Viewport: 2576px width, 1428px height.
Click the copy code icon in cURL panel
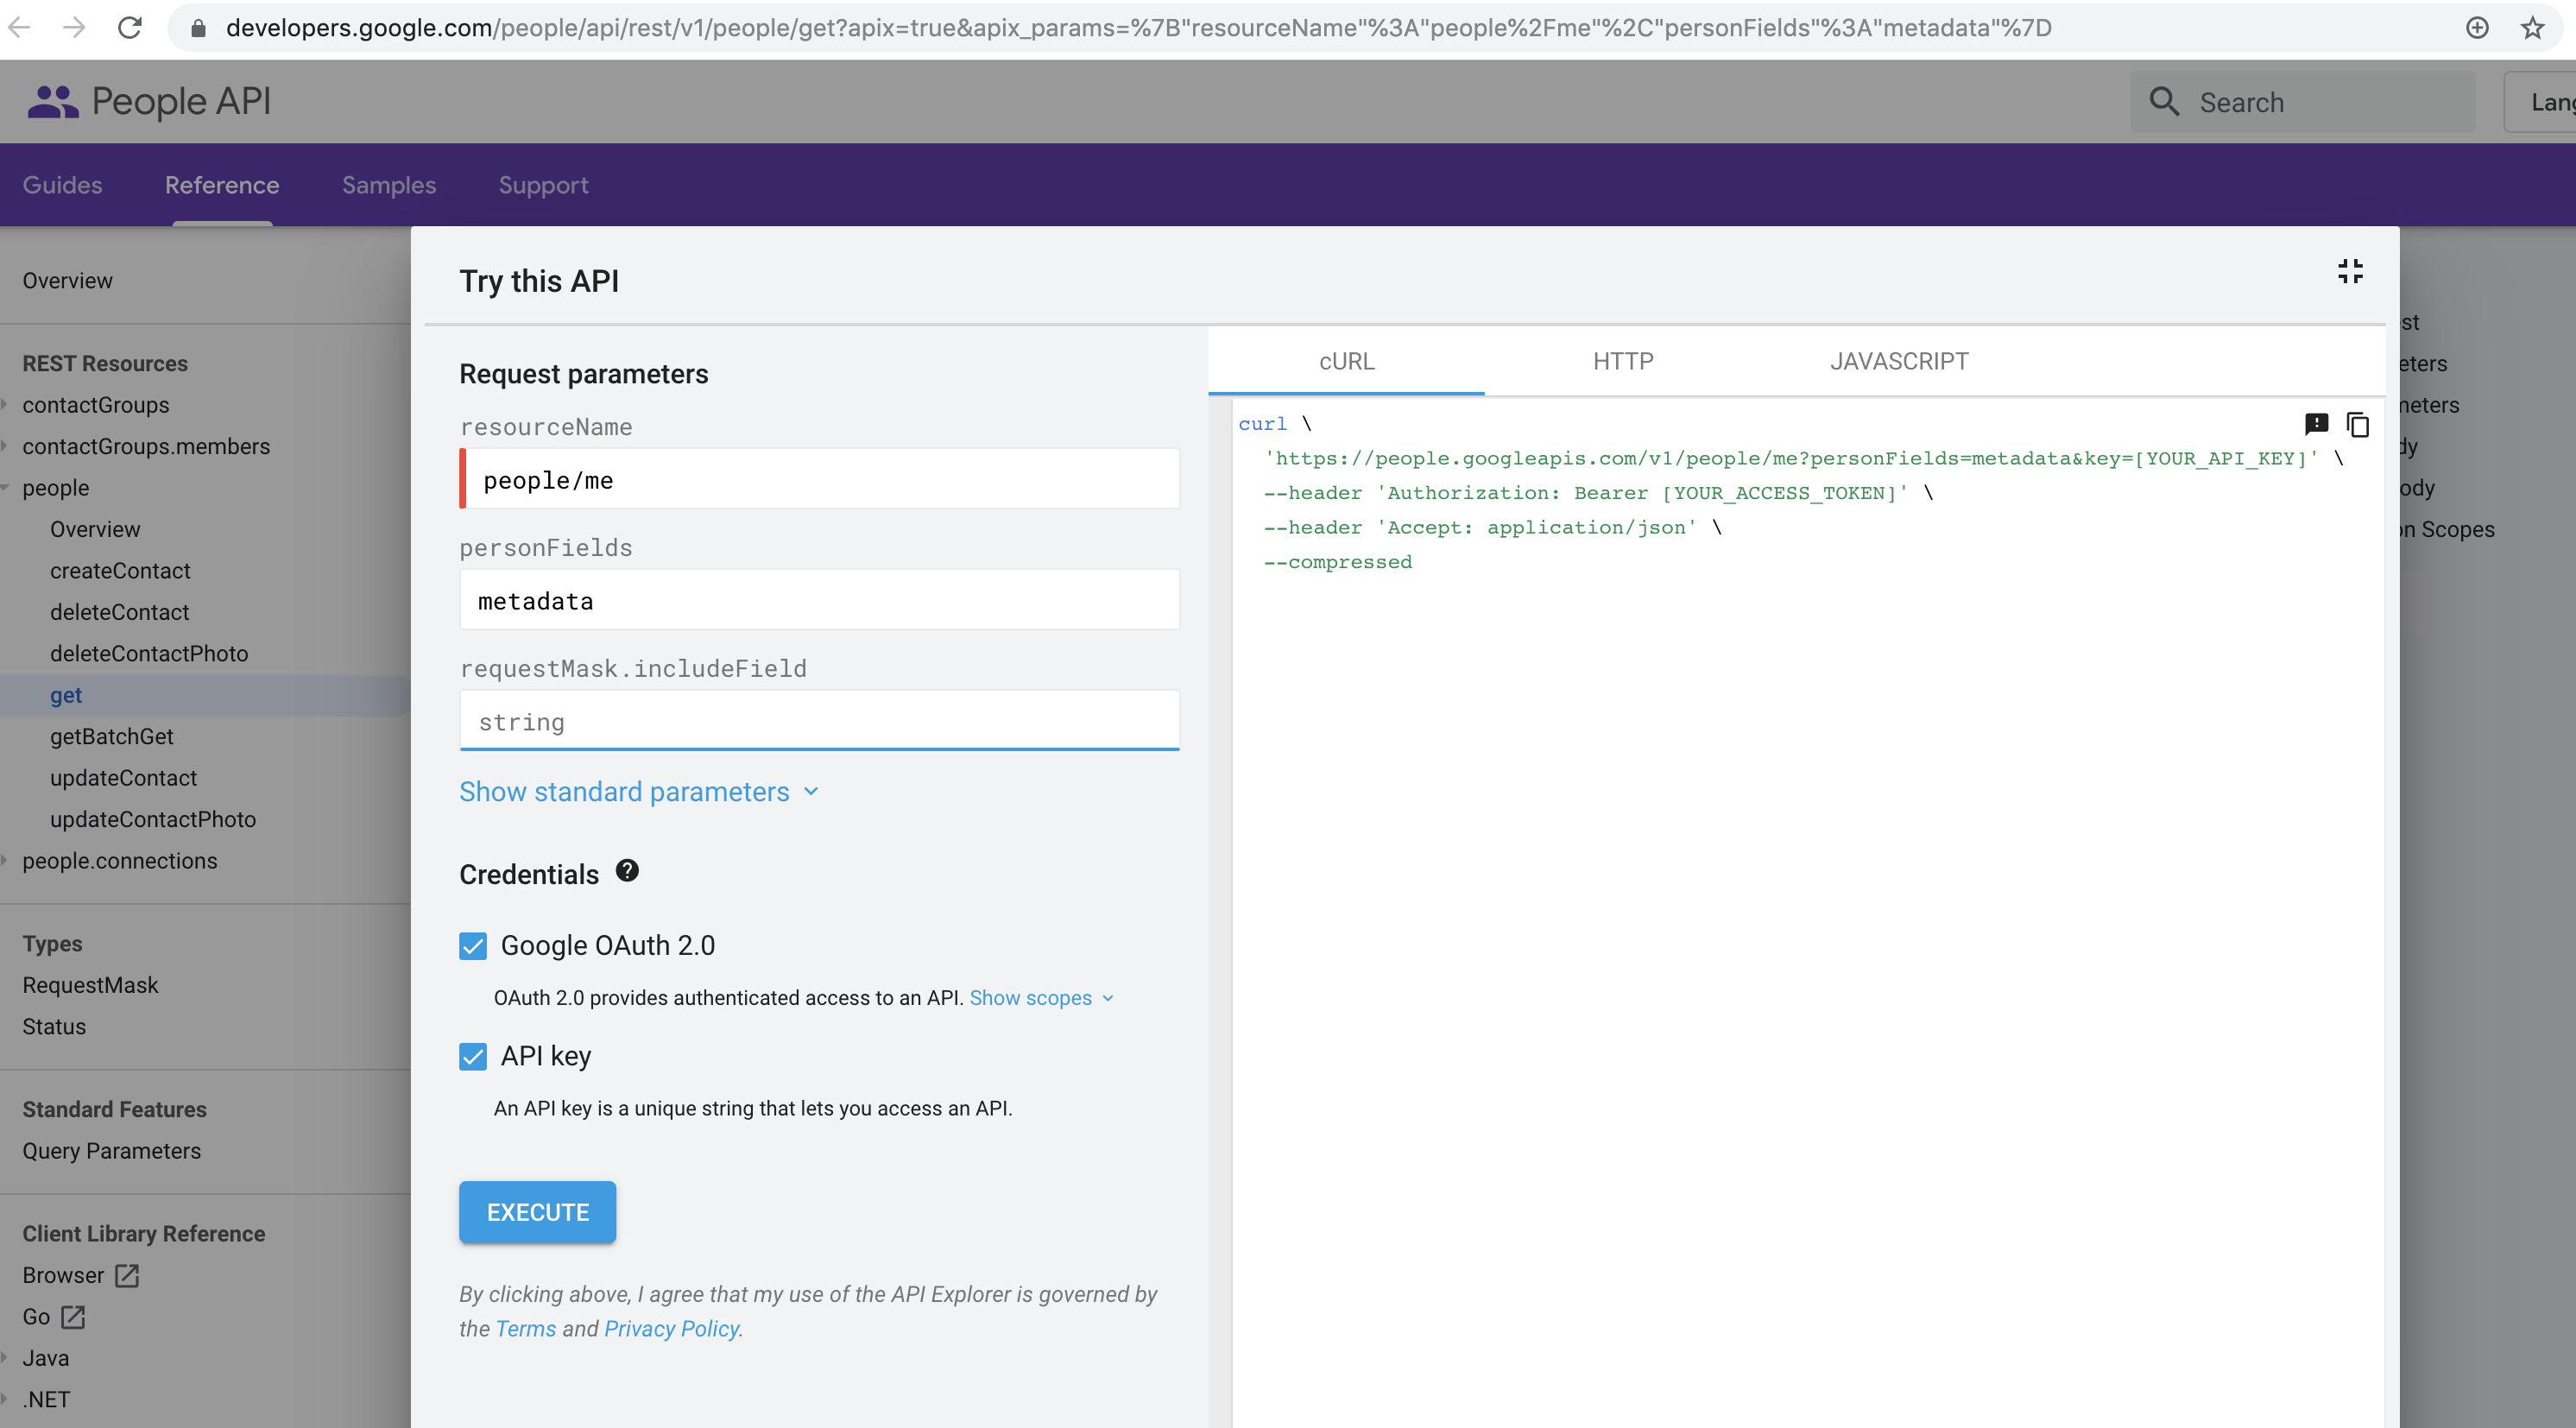pyautogui.click(x=2357, y=425)
